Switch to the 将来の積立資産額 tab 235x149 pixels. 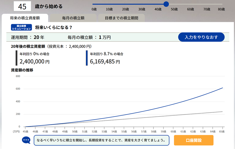25,18
